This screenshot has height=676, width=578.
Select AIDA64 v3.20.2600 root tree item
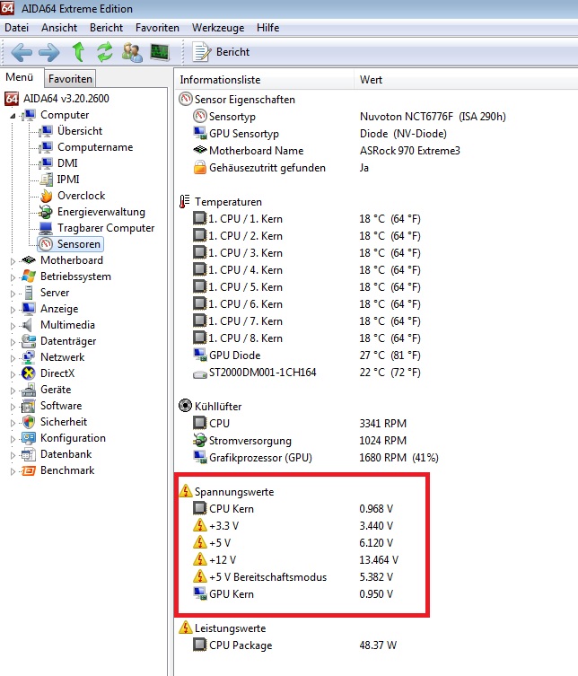pyautogui.click(x=57, y=99)
